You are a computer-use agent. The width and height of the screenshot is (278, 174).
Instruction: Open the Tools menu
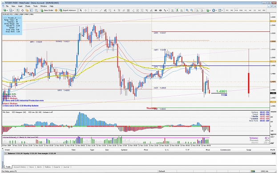[x=36, y=6]
